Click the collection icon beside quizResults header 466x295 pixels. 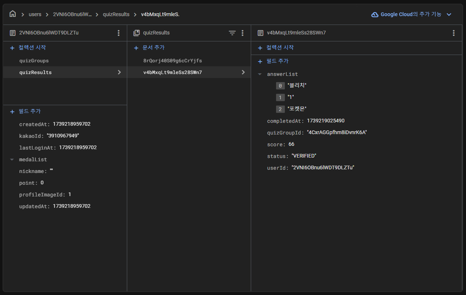(x=136, y=33)
